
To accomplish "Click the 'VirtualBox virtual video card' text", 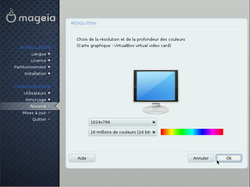I will pyautogui.click(x=142, y=46).
